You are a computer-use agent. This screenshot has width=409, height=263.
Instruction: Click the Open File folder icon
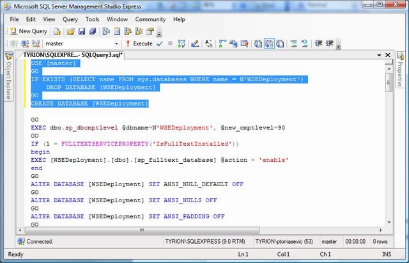tap(70, 31)
